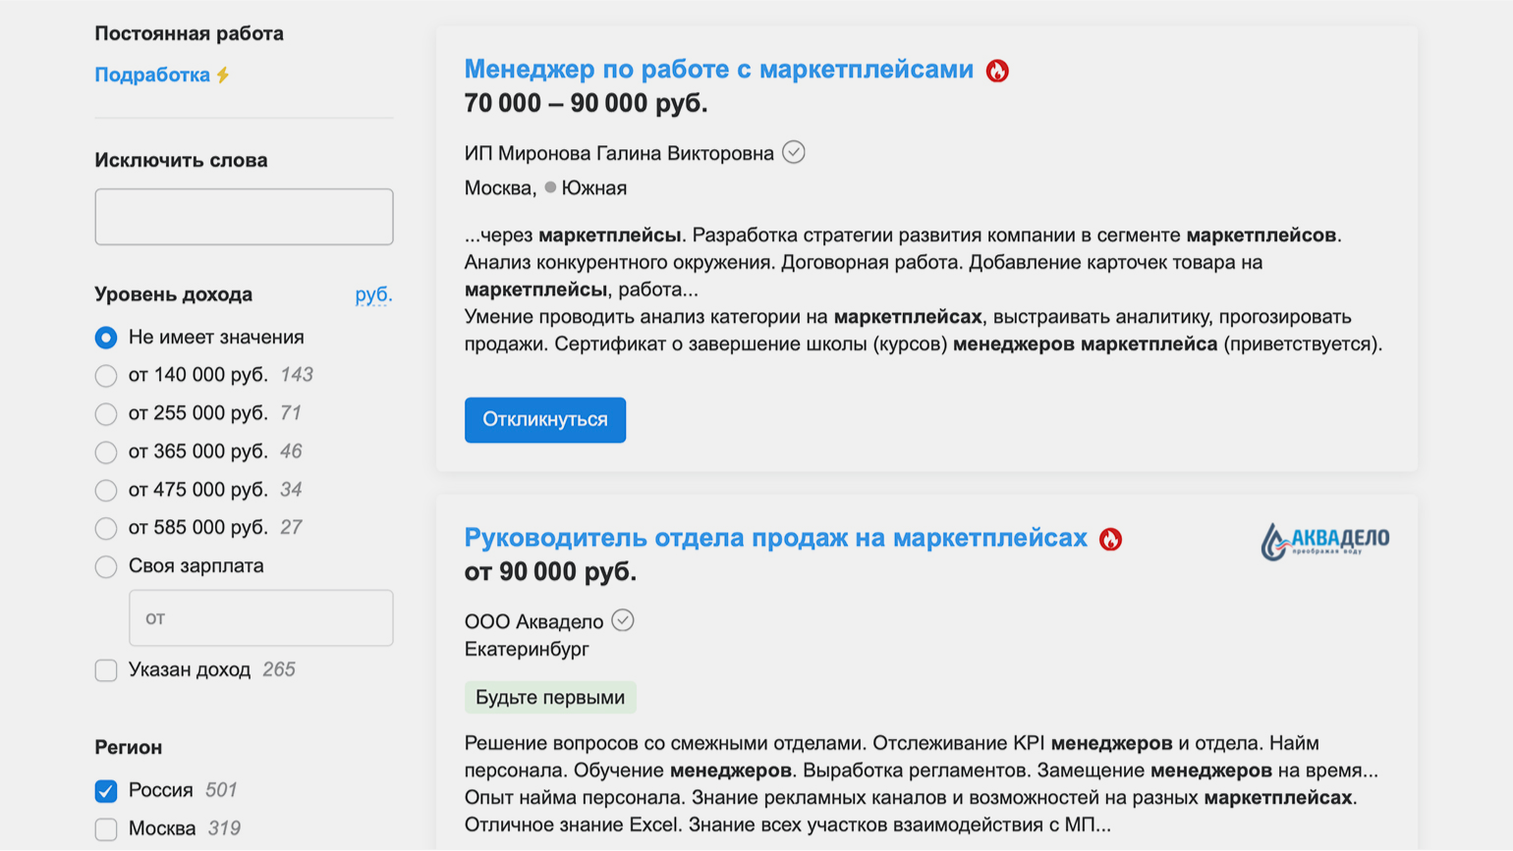The width and height of the screenshot is (1513, 851).
Task: Click the Южная metro station dot
Action: tap(550, 187)
